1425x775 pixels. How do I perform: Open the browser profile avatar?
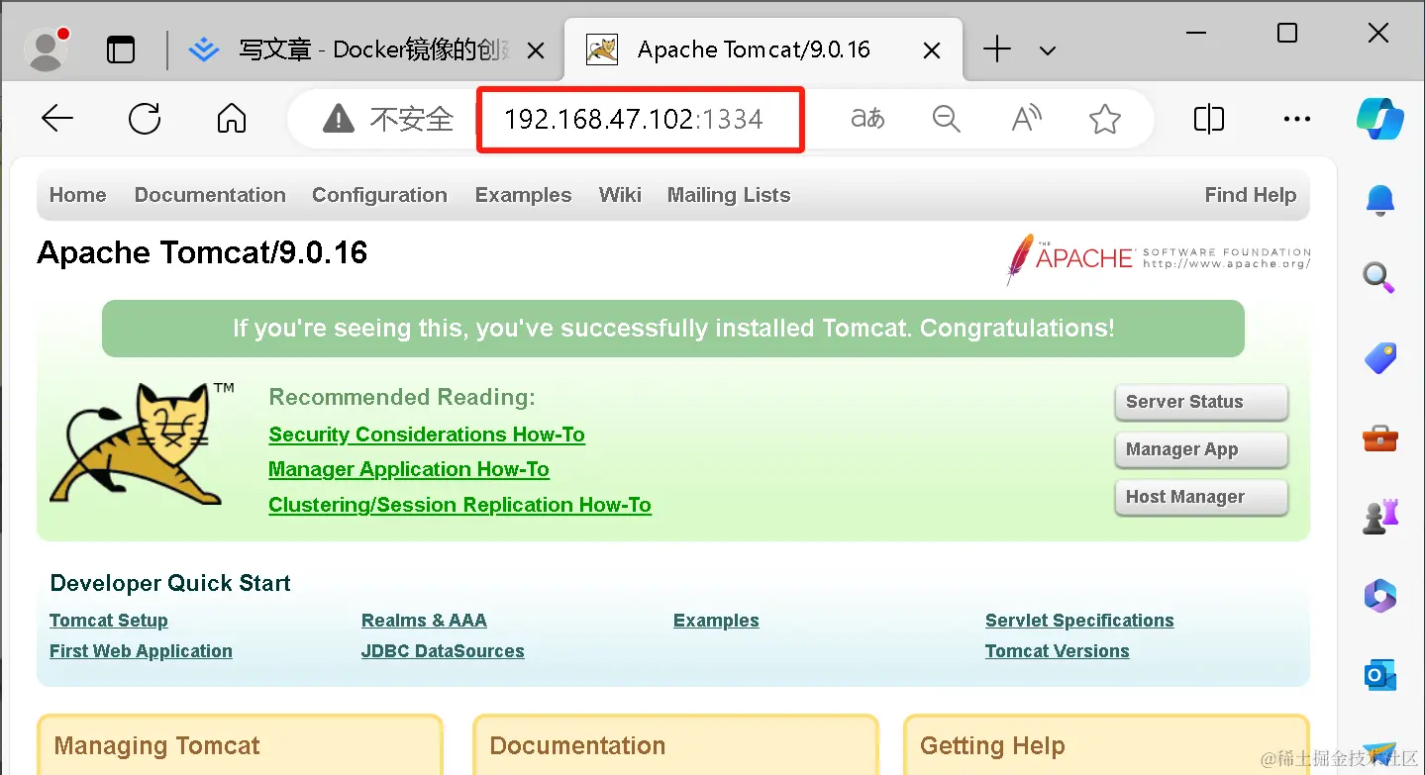(x=46, y=49)
